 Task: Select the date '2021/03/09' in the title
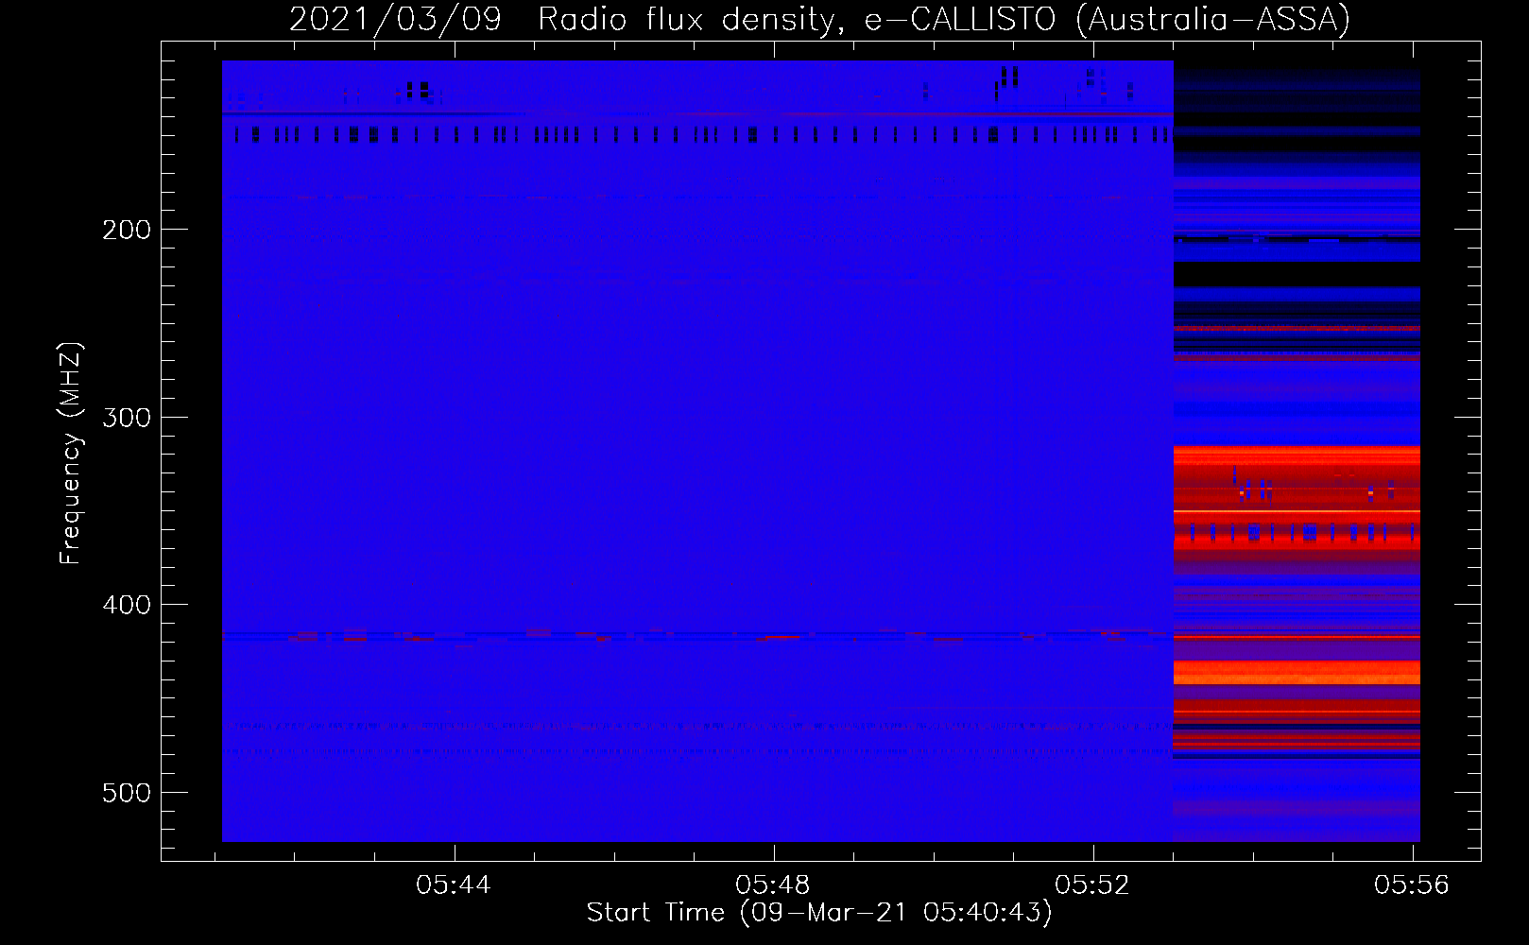point(395,20)
